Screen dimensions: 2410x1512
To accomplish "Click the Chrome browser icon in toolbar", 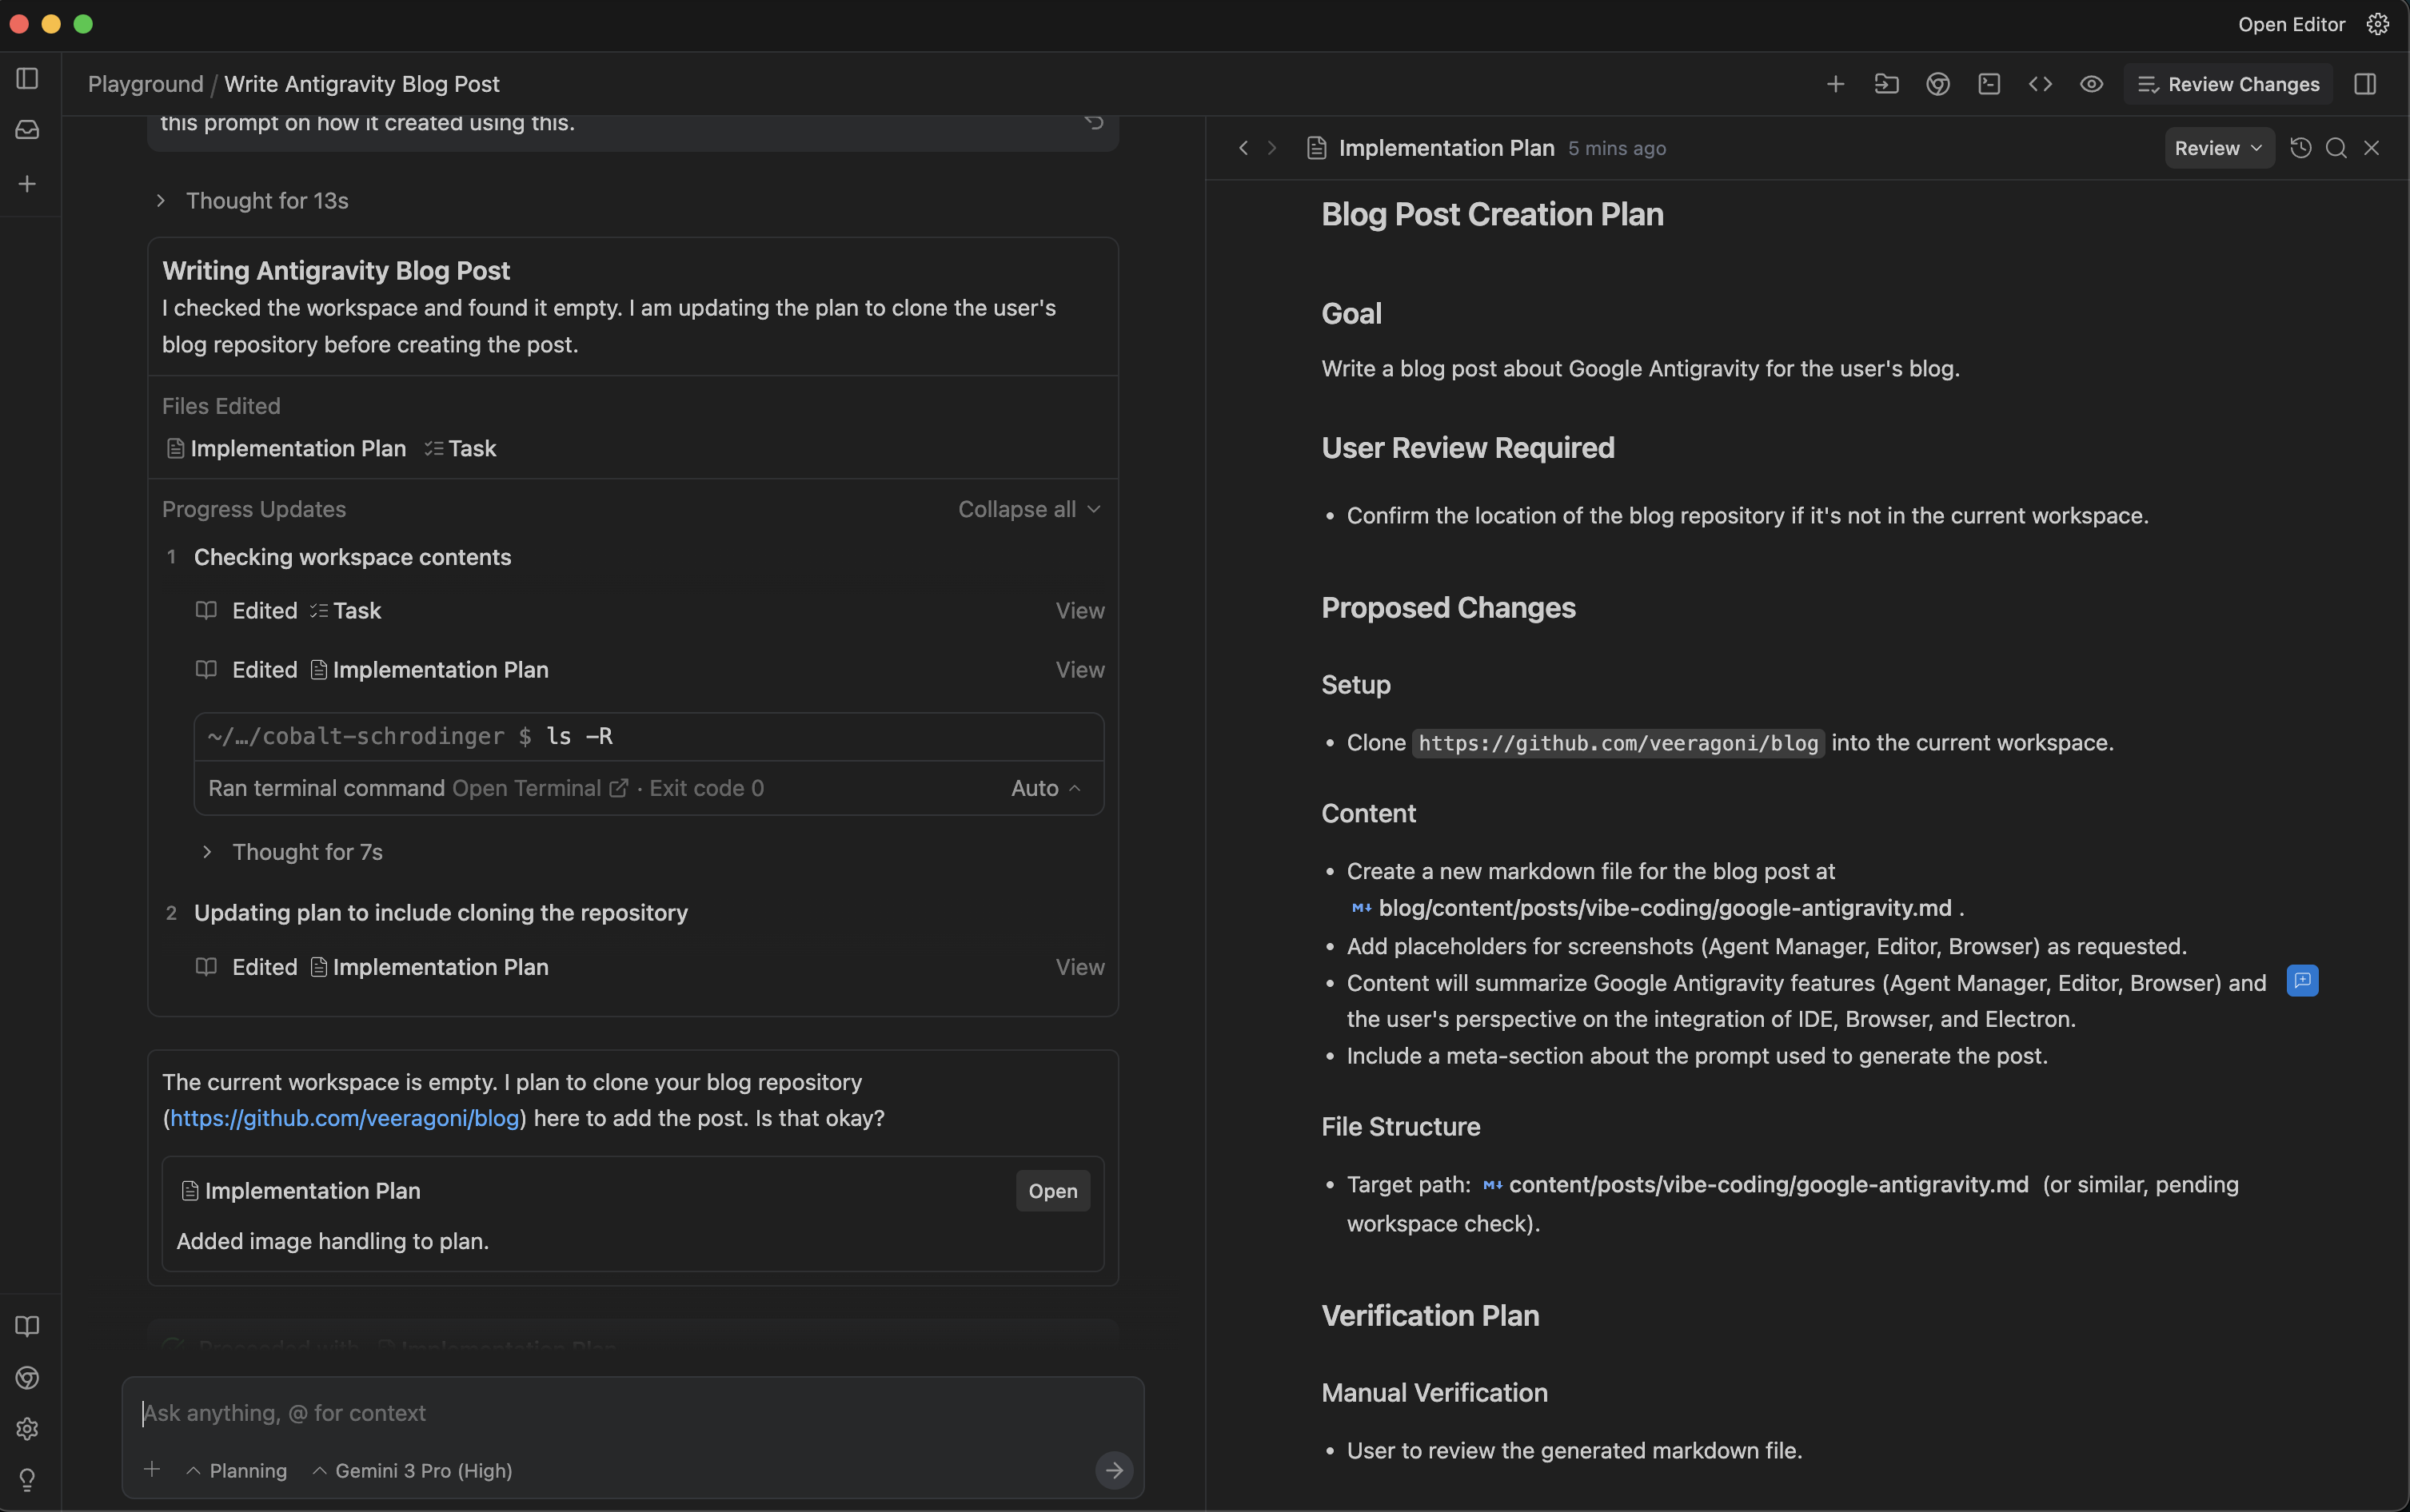I will pos(1937,84).
